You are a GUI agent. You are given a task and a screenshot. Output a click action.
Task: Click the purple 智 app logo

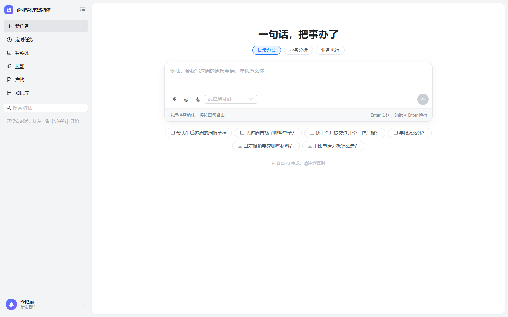click(9, 10)
